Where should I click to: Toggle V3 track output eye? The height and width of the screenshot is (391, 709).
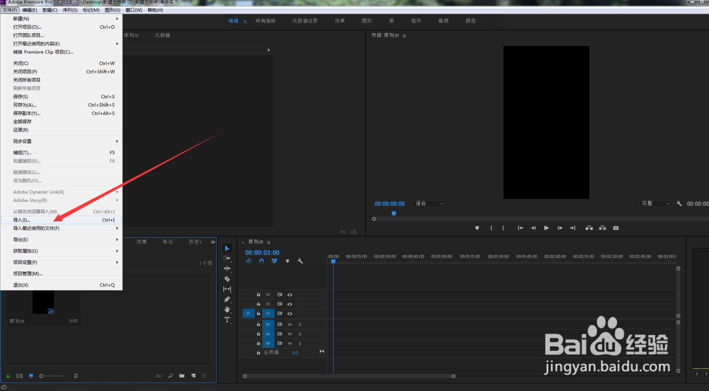[x=290, y=294]
